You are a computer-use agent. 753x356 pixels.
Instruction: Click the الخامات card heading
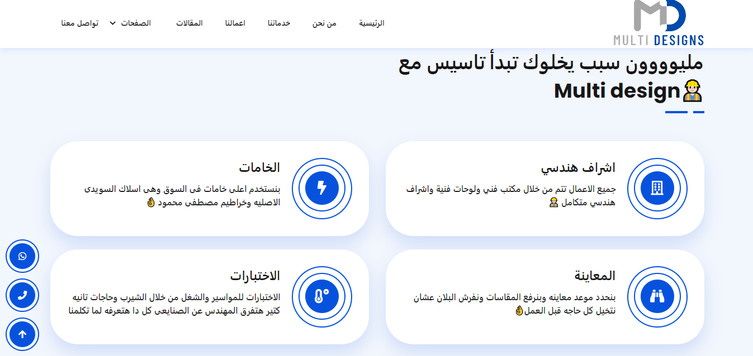[259, 167]
